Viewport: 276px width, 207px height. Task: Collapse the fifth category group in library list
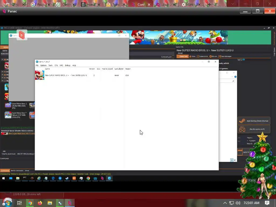[2, 81]
